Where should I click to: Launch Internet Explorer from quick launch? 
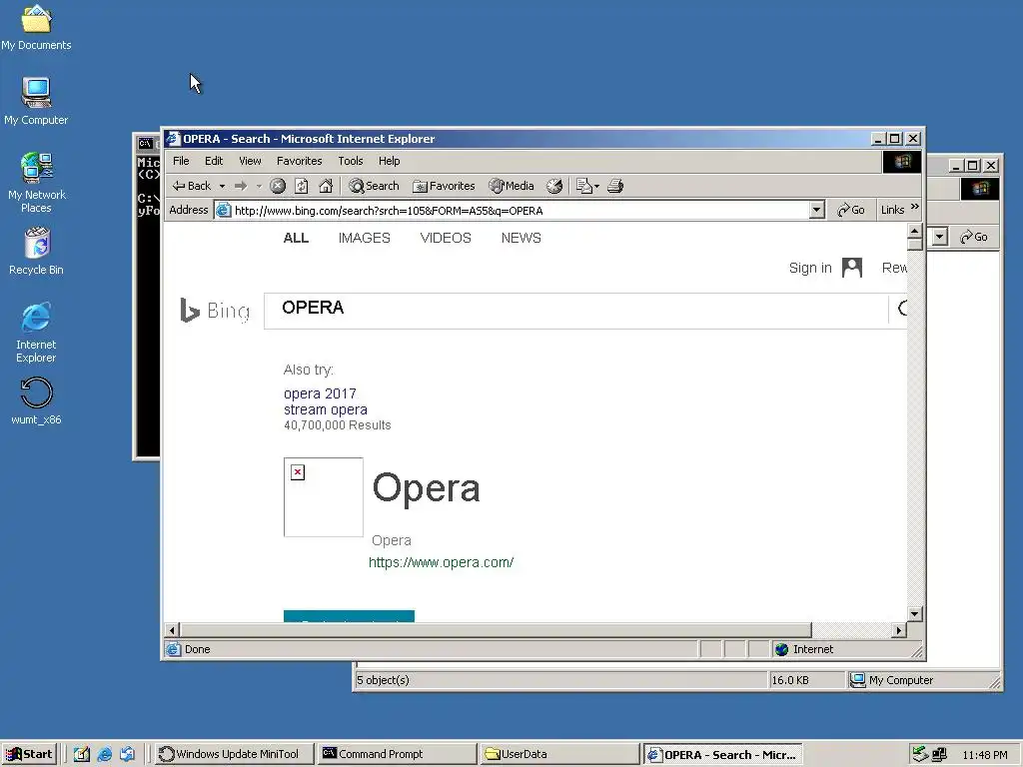pos(104,754)
